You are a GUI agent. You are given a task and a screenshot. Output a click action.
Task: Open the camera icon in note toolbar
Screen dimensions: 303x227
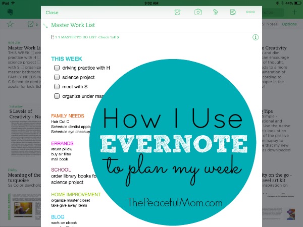pyautogui.click(x=198, y=12)
